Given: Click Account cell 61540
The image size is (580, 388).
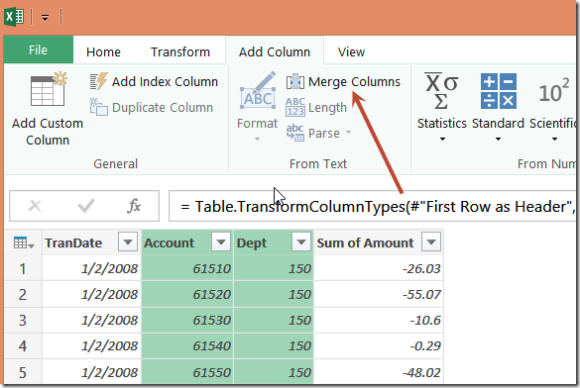Looking at the screenshot, I should point(187,345).
